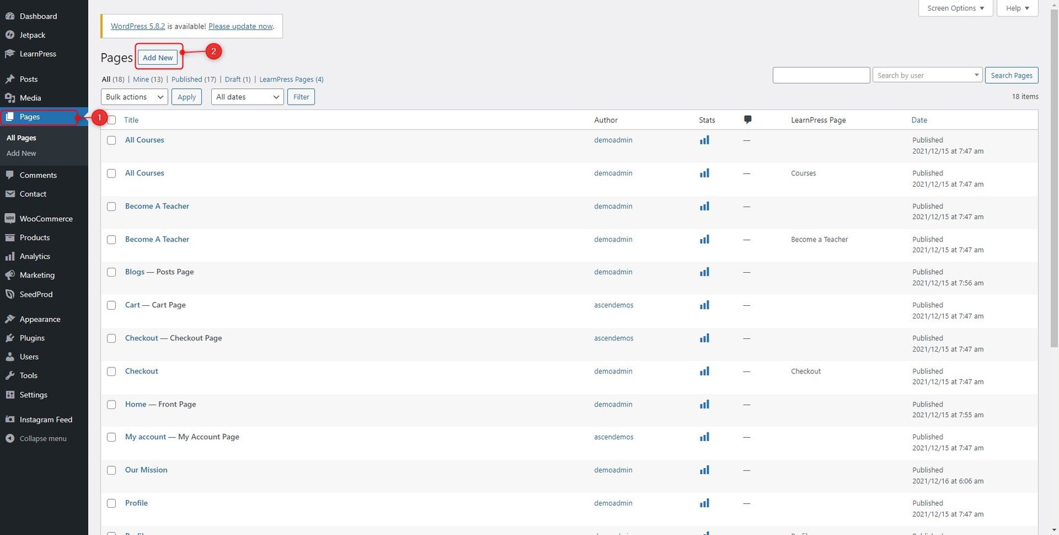The height and width of the screenshot is (535, 1059).
Task: Click the Instagram Feed camera icon
Action: tap(10, 420)
